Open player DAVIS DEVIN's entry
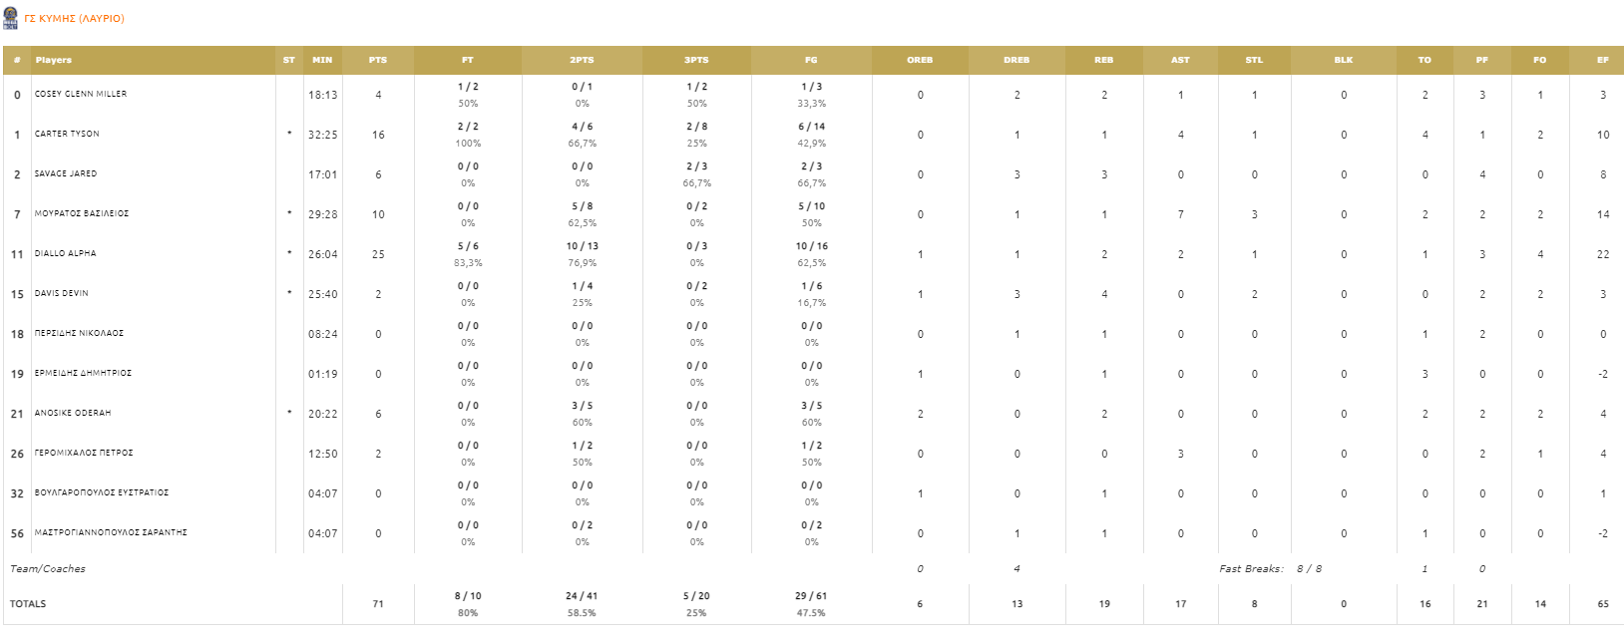The width and height of the screenshot is (1624, 639). [62, 293]
